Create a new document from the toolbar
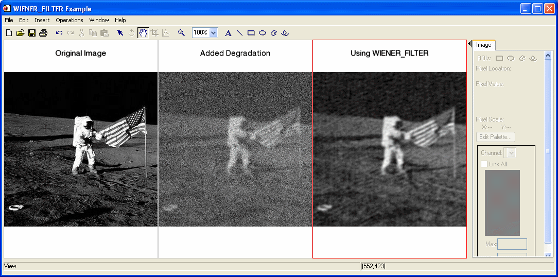Image resolution: width=558 pixels, height=277 pixels. pyautogui.click(x=9, y=33)
